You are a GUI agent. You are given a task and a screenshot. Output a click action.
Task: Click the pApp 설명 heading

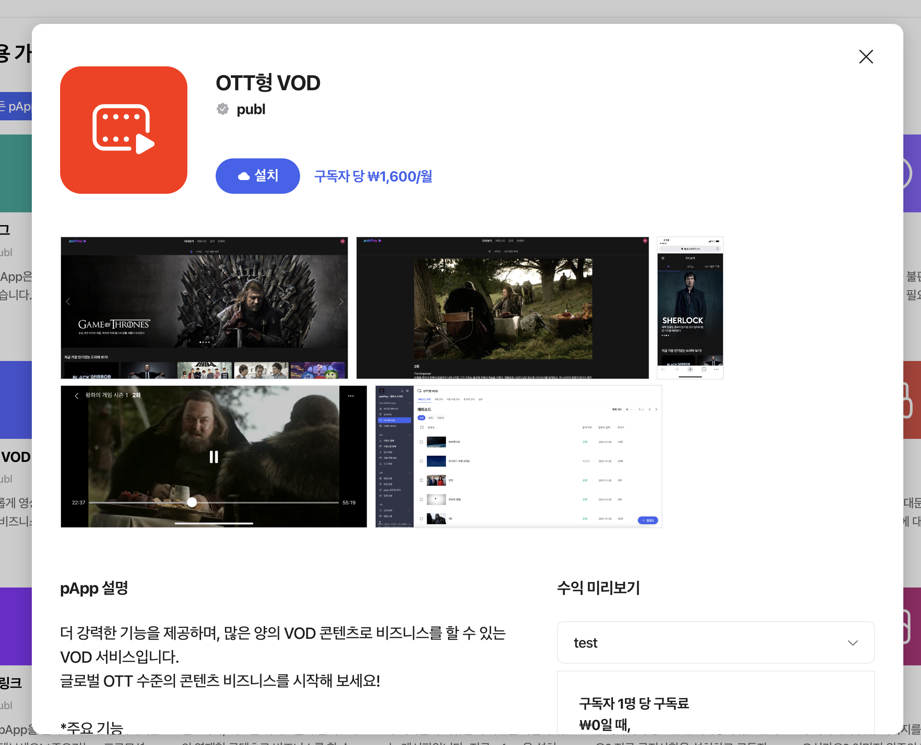coord(94,588)
